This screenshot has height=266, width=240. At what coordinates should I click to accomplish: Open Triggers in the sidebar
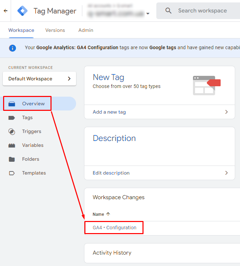[x=32, y=132]
